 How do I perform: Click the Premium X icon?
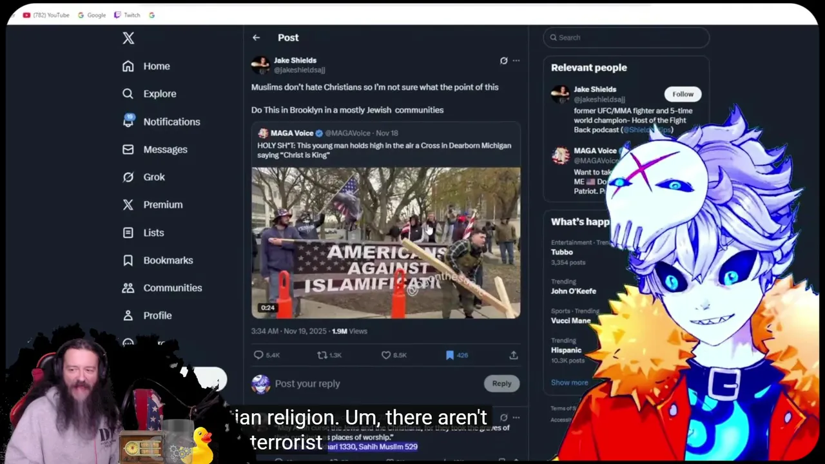point(128,204)
